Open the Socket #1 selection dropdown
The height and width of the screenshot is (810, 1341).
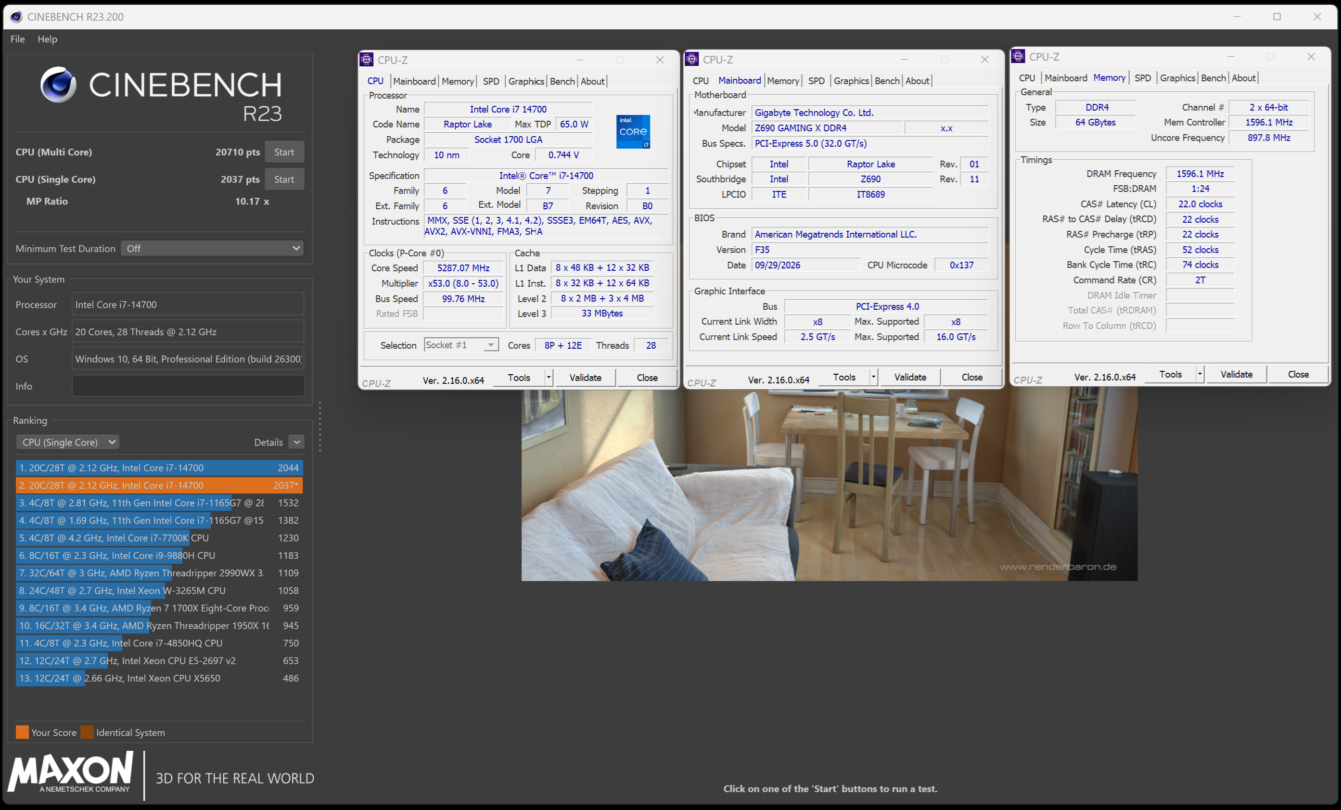pos(461,345)
